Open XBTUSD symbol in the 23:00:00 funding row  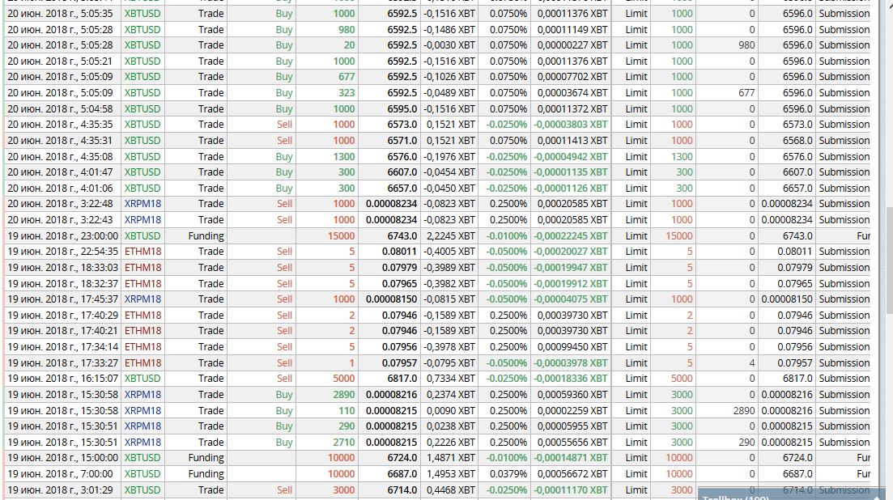pyautogui.click(x=142, y=235)
